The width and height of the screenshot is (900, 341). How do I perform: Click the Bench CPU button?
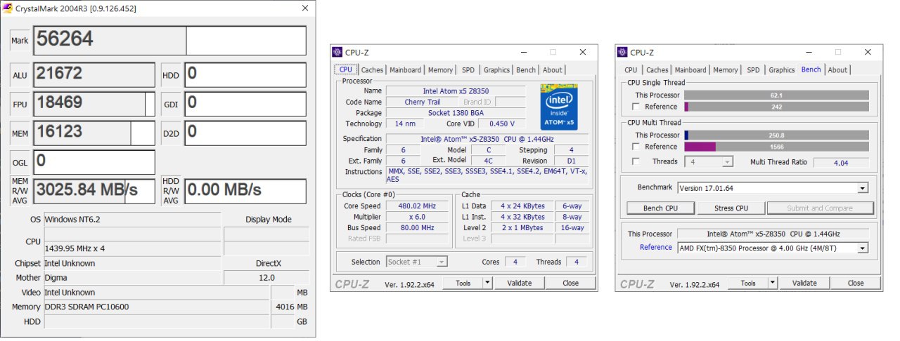click(660, 208)
